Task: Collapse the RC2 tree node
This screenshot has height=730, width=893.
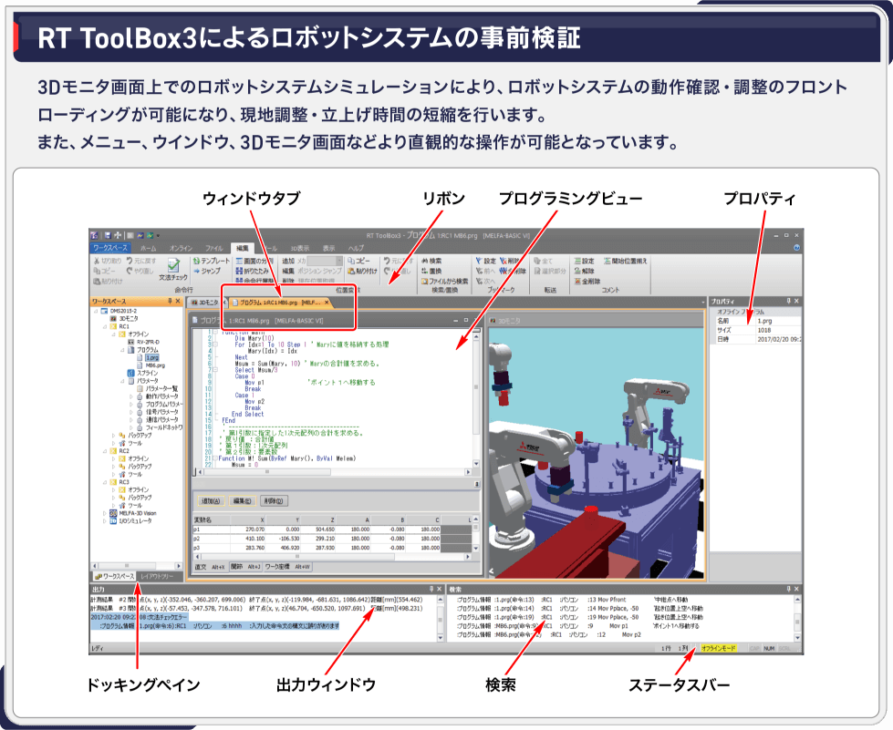Action: (103, 450)
